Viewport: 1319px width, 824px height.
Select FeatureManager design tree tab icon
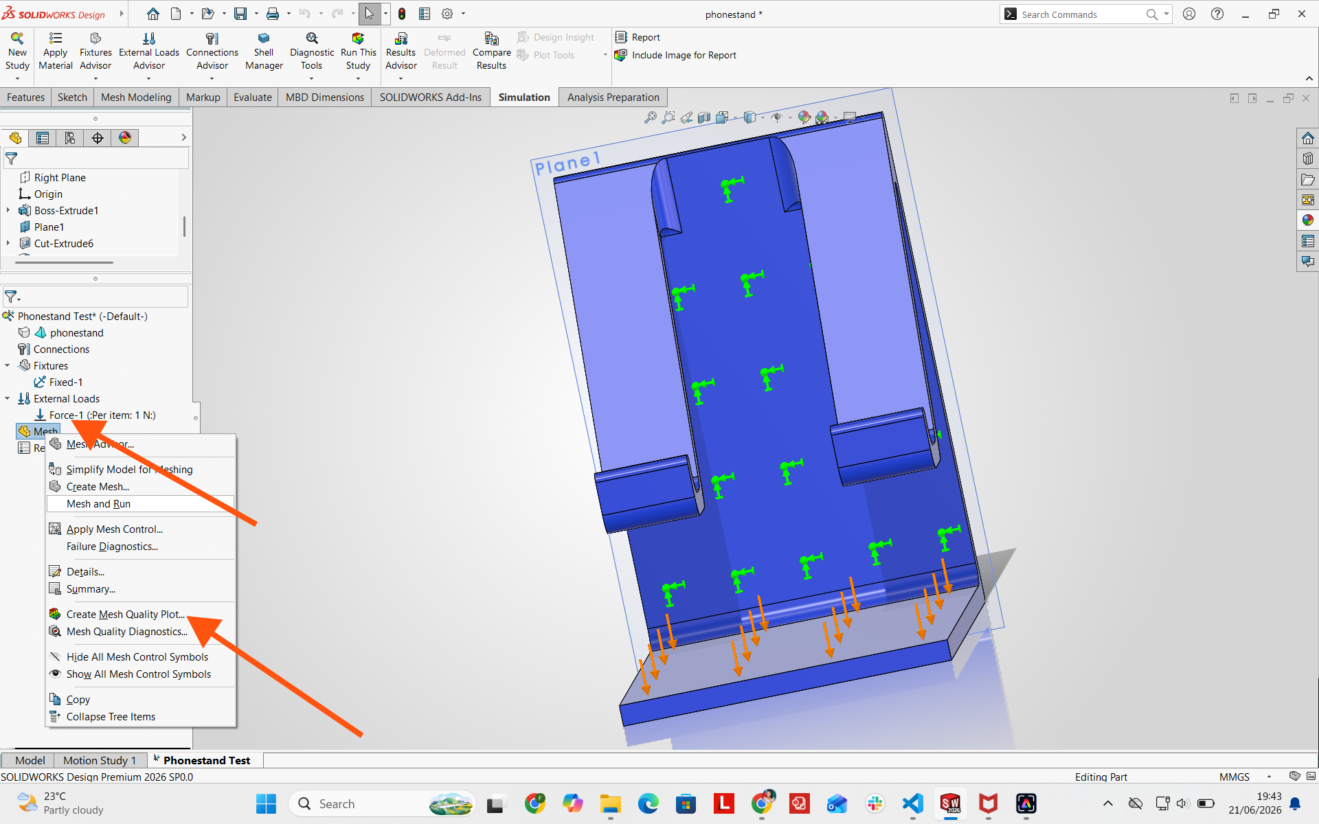coord(15,138)
